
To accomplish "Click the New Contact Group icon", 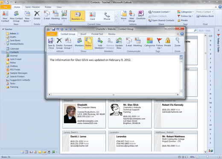I will pos(16,14).
